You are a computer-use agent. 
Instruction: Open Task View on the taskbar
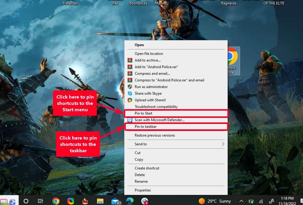coord(40,201)
